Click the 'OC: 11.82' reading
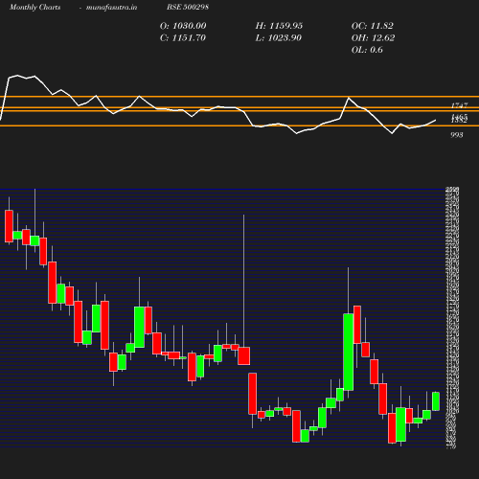 373,26
